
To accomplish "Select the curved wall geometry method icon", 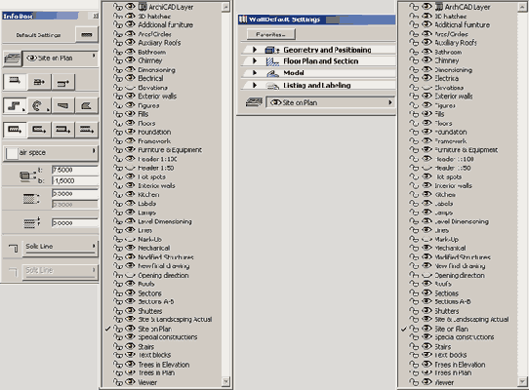I will 39,105.
